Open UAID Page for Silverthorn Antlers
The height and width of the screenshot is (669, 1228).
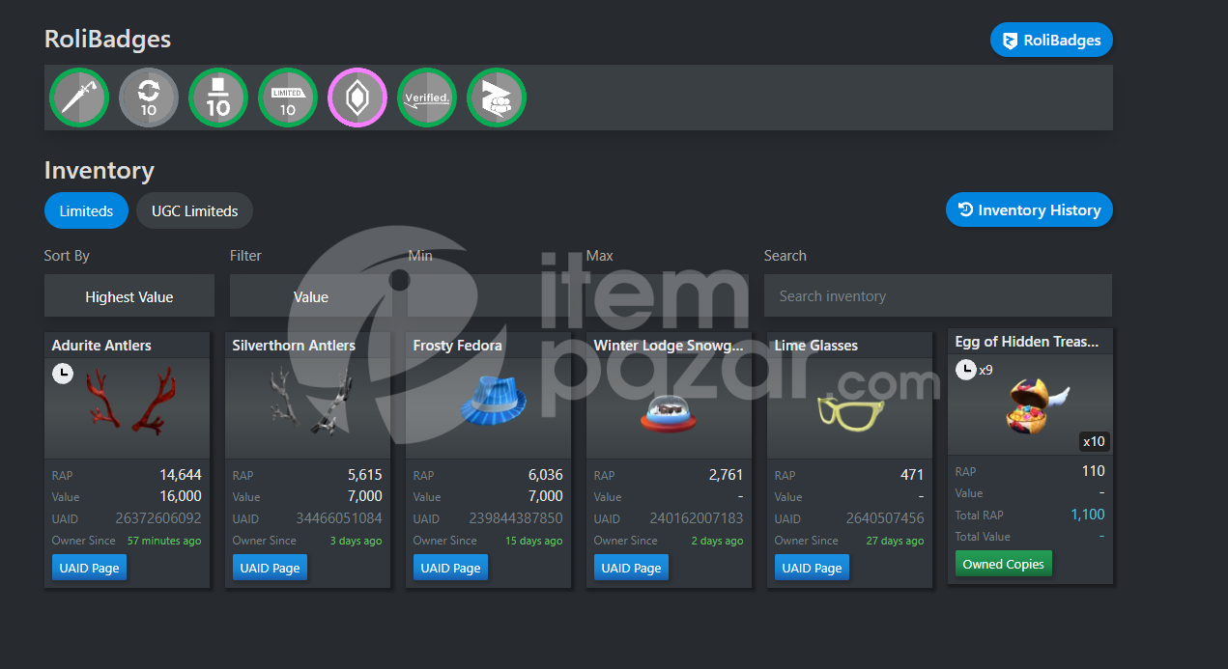click(x=270, y=568)
